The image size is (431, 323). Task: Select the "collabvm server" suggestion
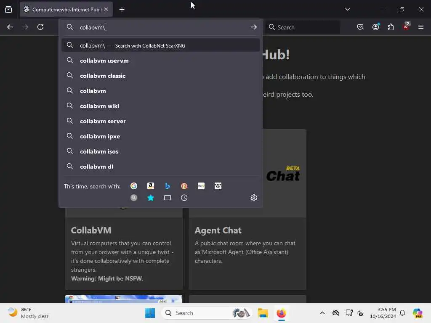(160, 121)
